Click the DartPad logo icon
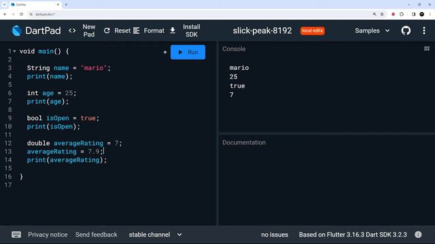This screenshot has width=435, height=244. [16, 30]
